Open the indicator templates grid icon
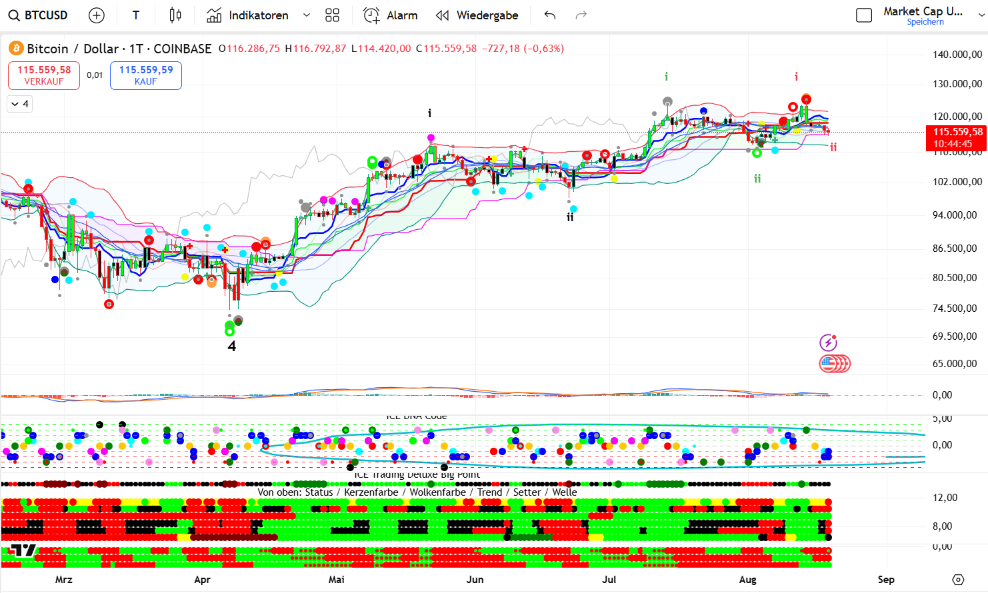This screenshot has height=593, width=988. pos(332,15)
